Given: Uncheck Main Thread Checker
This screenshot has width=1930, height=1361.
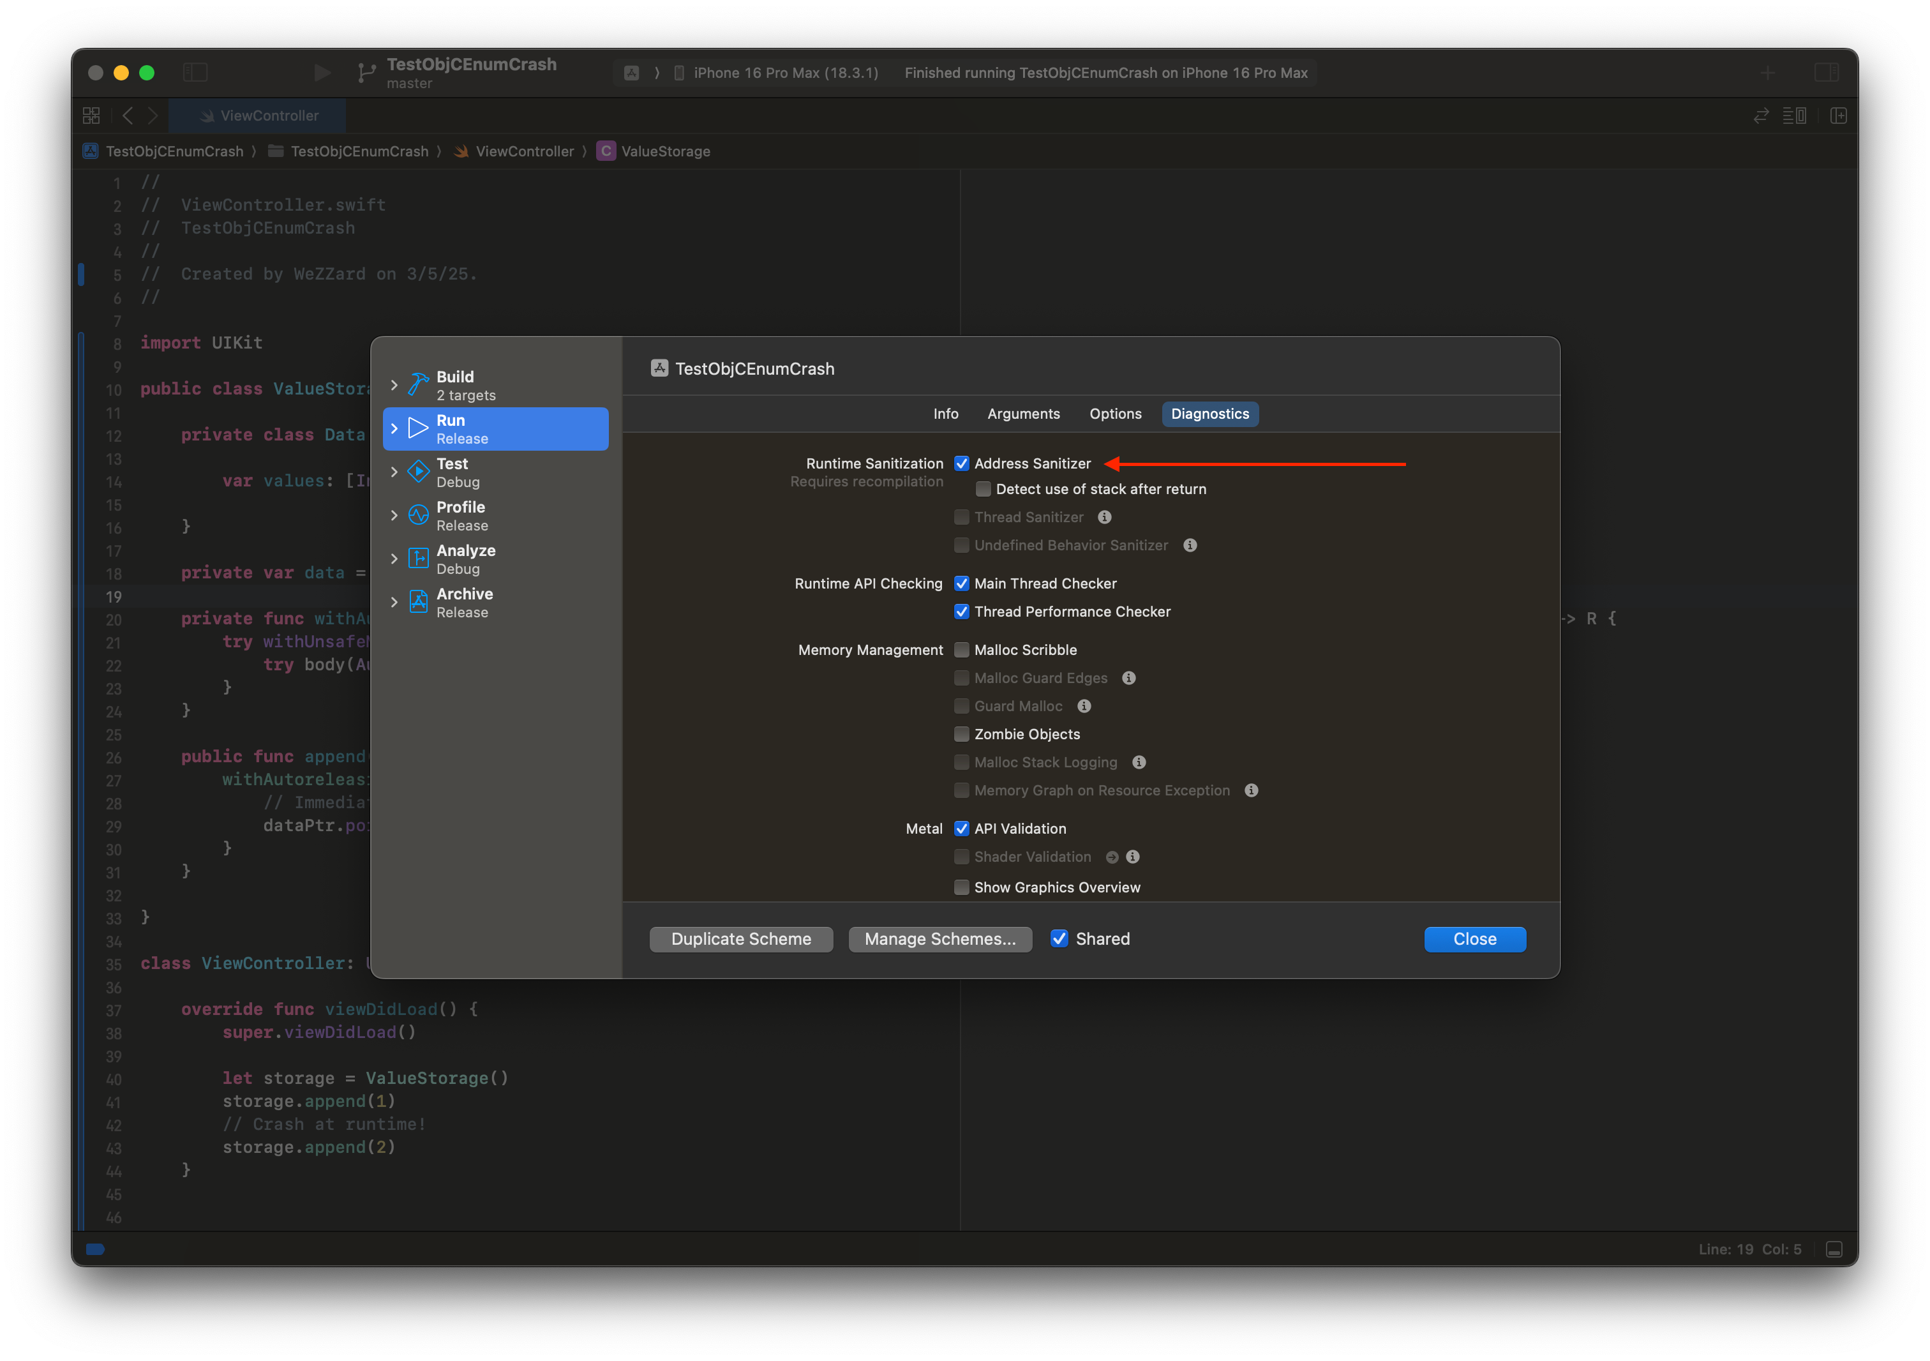Looking at the screenshot, I should [x=962, y=583].
